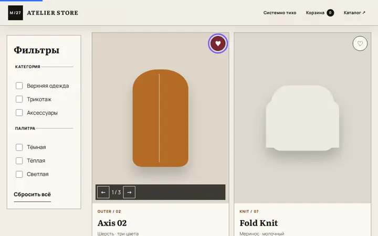Click the Меринос · молочный description
378x236 pixels.
(x=262, y=233)
